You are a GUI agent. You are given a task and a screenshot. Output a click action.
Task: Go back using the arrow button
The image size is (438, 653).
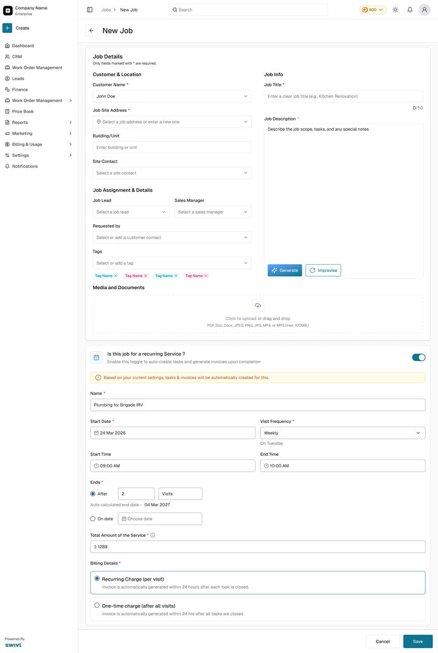click(x=92, y=30)
